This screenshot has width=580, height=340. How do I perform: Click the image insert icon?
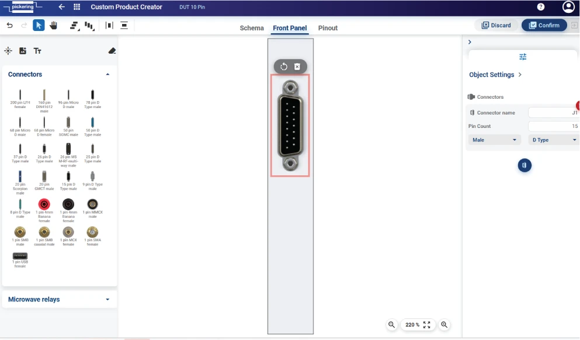pos(22,51)
